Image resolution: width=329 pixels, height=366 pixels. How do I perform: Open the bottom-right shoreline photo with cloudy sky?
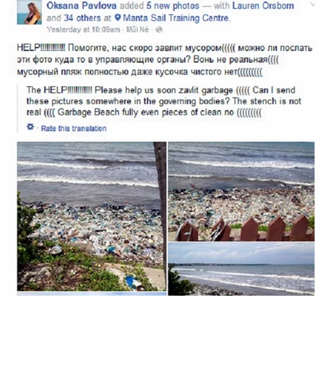(241, 269)
